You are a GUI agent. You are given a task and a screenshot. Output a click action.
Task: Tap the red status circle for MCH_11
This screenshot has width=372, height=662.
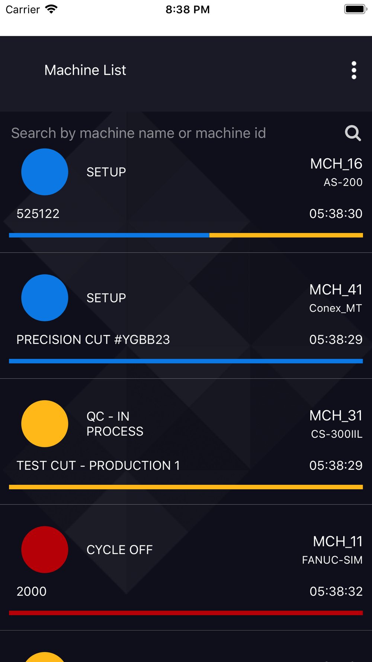45,550
